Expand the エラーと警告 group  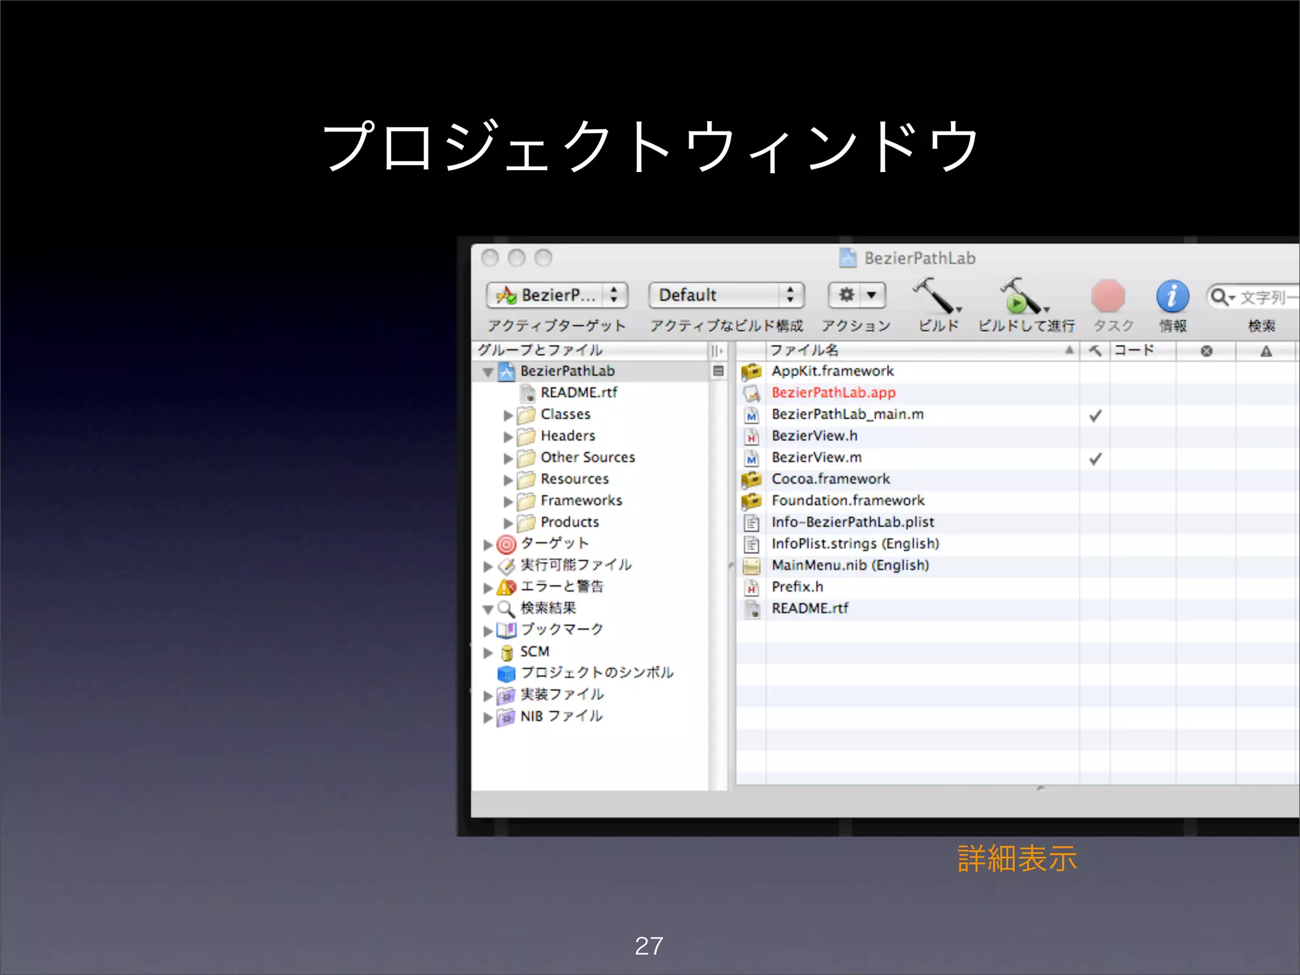click(x=487, y=588)
